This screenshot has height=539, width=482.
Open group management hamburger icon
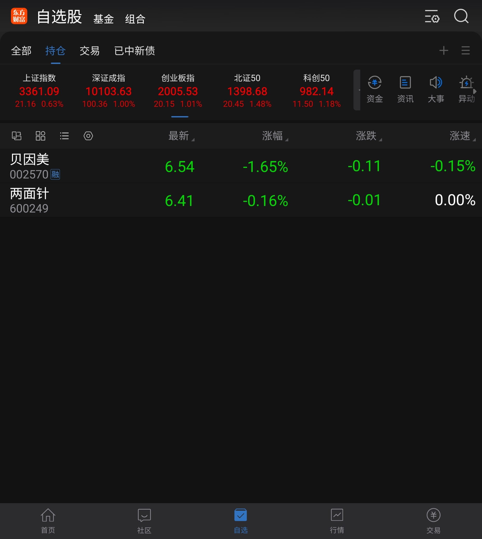coord(465,50)
